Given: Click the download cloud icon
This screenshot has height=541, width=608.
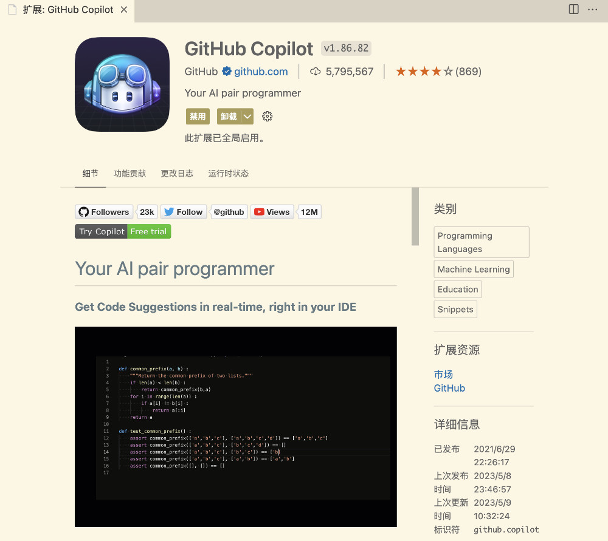Looking at the screenshot, I should (315, 71).
